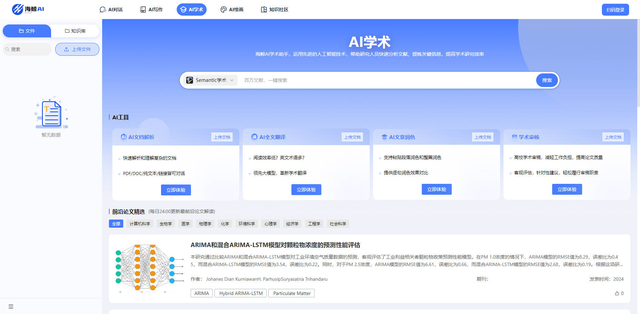Image resolution: width=640 pixels, height=314 pixels.
Task: Select the AI学术 tab
Action: coord(192,10)
